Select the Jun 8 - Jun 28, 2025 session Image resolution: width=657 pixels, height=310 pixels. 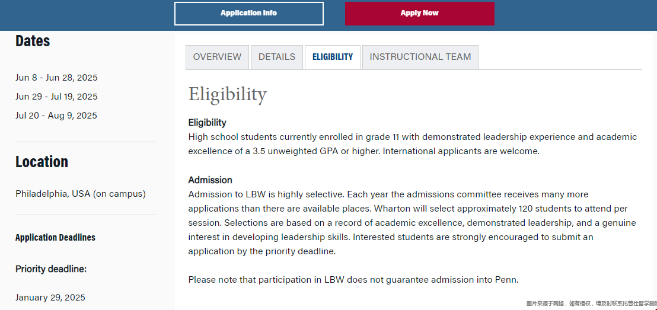pos(56,78)
